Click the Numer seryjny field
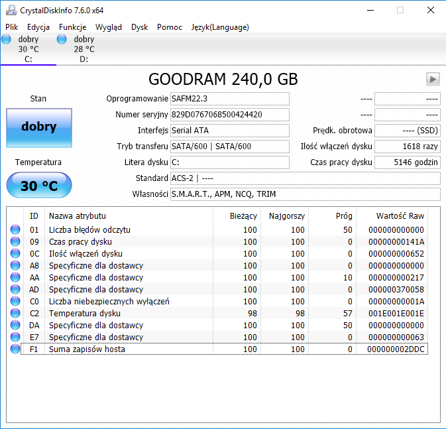 coord(230,115)
